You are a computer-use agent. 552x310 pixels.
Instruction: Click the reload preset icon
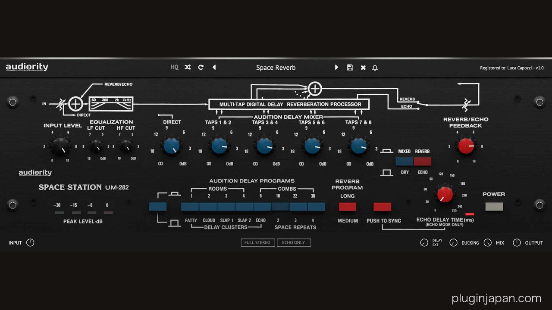pos(201,67)
